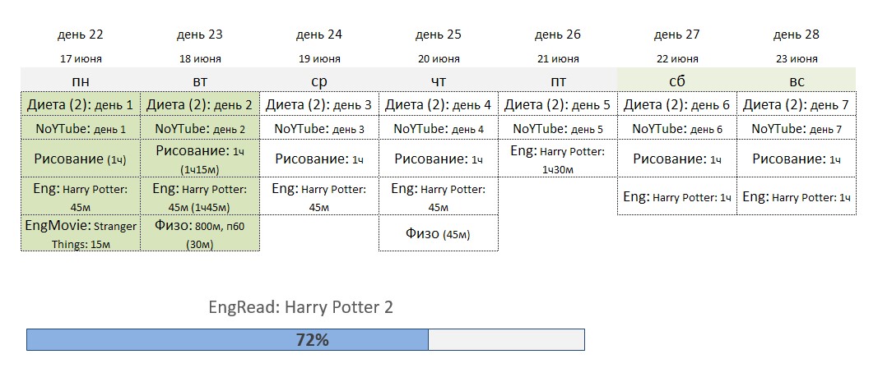Select the 'Eng: Harry Potter: 1ч30м' cell
The height and width of the screenshot is (391, 878).
pyautogui.click(x=557, y=159)
